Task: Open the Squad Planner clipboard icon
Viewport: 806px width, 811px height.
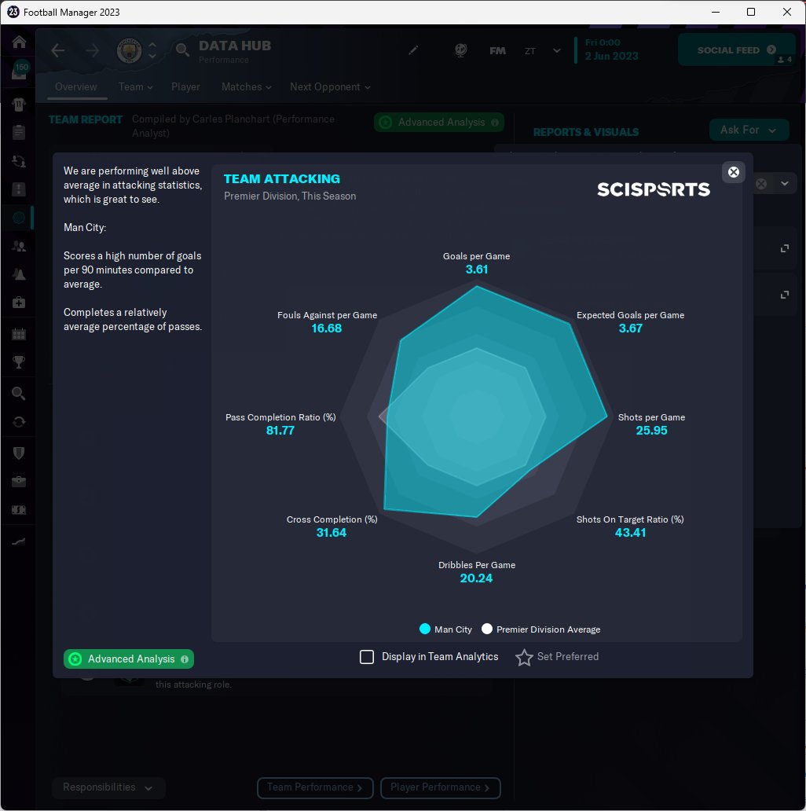Action: 19,132
